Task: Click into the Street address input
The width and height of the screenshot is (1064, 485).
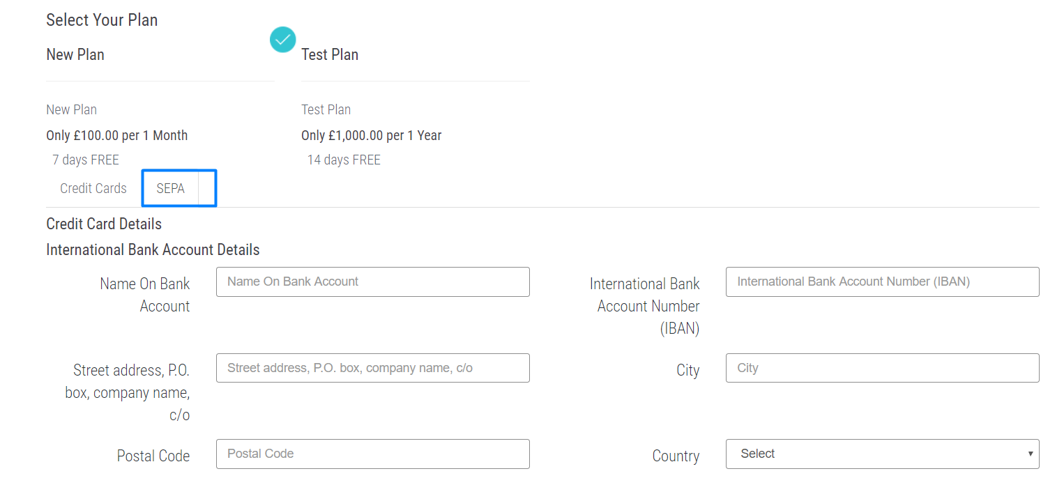Action: tap(373, 368)
